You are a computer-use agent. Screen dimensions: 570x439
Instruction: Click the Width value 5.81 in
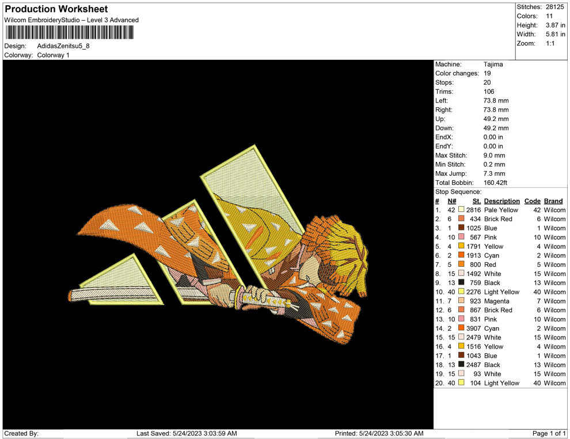pos(555,34)
